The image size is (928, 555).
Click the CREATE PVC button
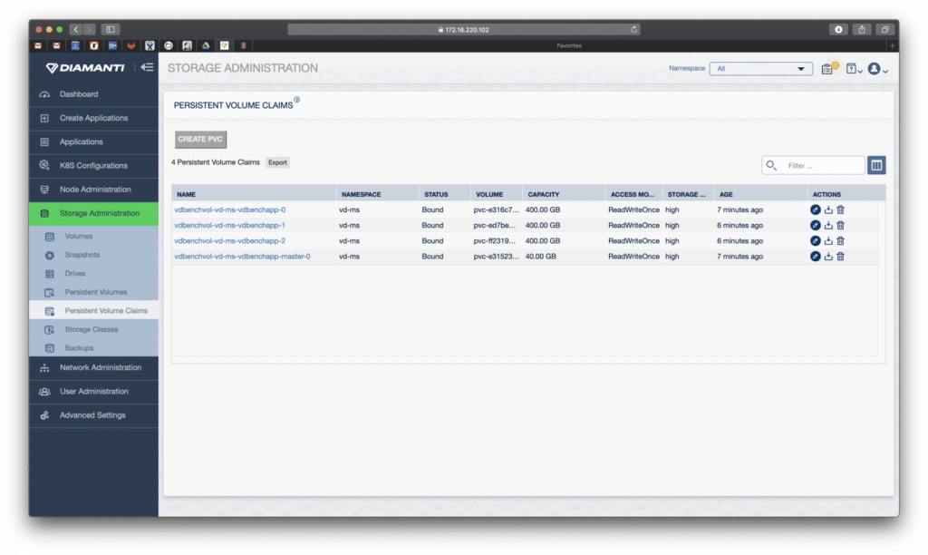[200, 139]
